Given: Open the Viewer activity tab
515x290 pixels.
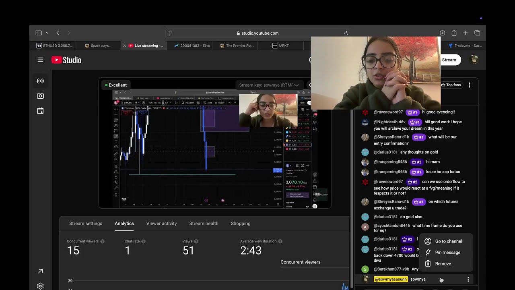Looking at the screenshot, I should tap(161, 224).
